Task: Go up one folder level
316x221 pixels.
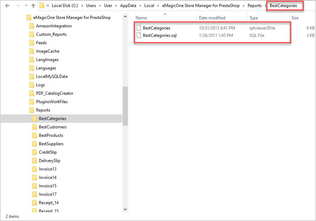Action: [33, 6]
